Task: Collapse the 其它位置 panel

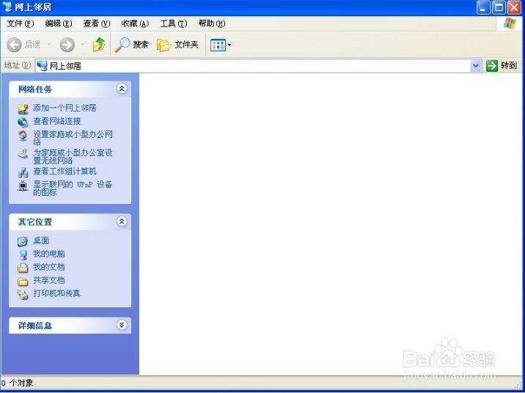Action: tap(122, 221)
